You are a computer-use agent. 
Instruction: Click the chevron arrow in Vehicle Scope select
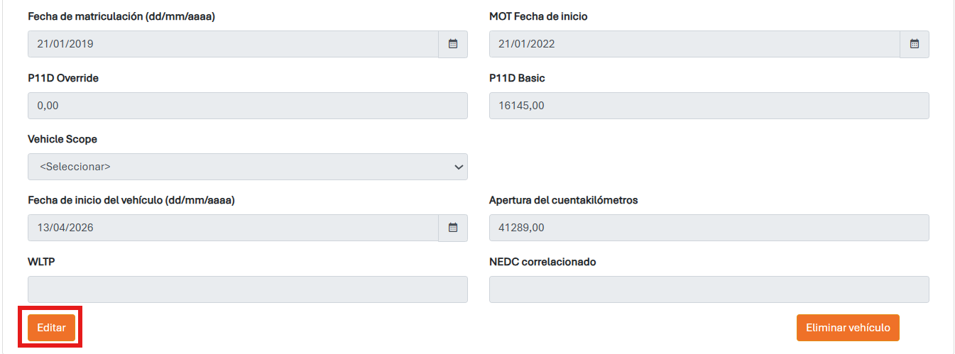tap(458, 167)
